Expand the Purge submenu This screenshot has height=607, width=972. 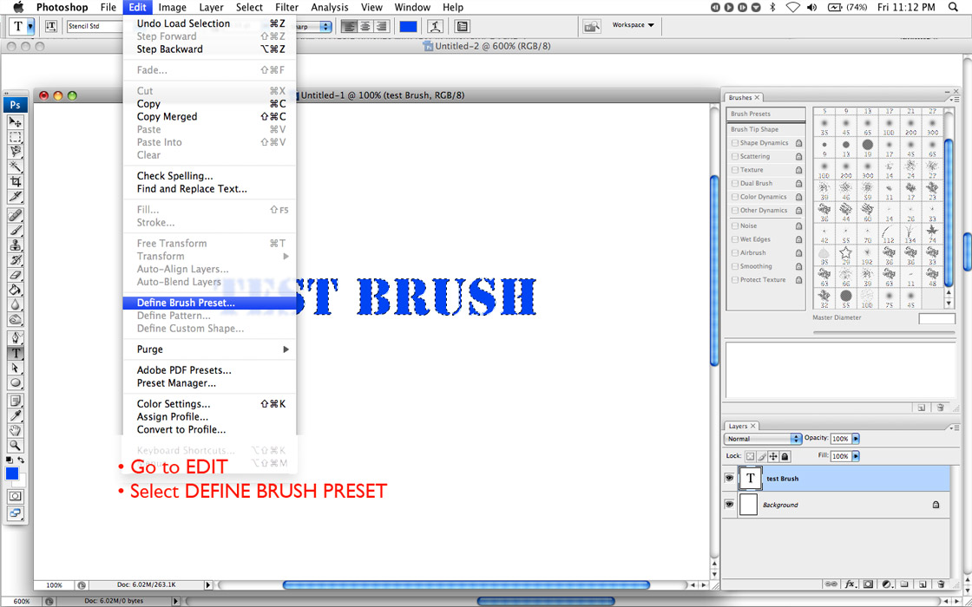(209, 349)
